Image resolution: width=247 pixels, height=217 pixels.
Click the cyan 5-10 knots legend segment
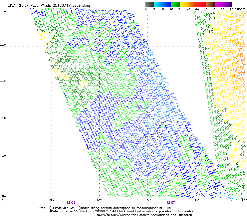point(158,4)
